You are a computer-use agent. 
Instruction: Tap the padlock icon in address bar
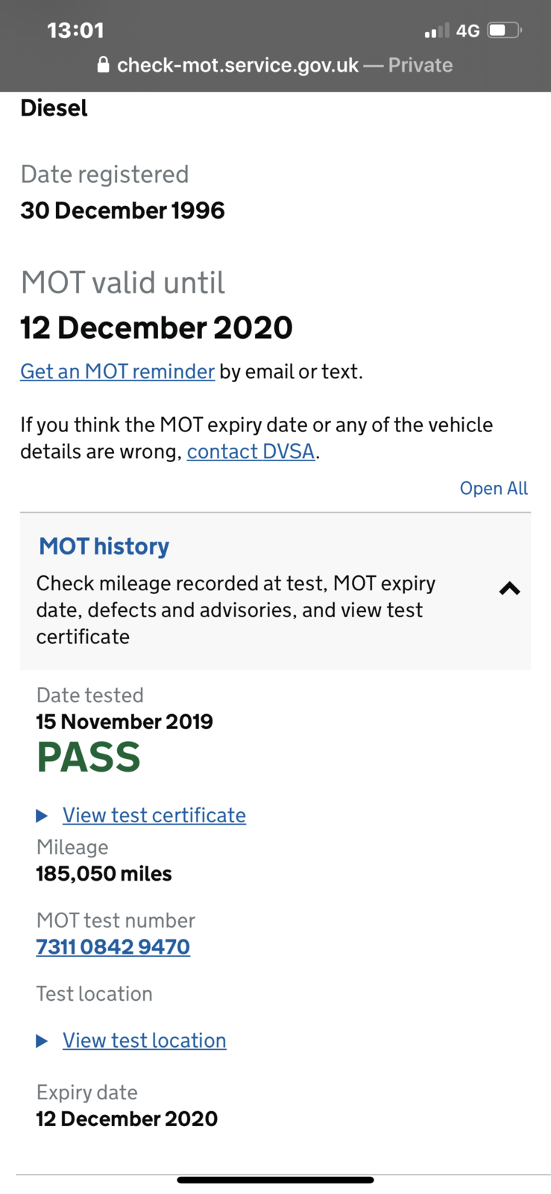tap(104, 65)
